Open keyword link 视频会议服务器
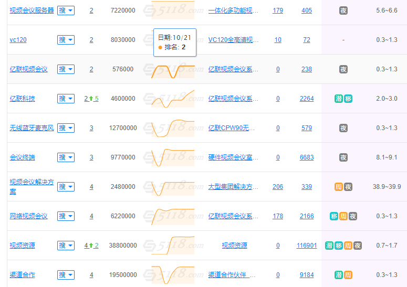 point(32,10)
